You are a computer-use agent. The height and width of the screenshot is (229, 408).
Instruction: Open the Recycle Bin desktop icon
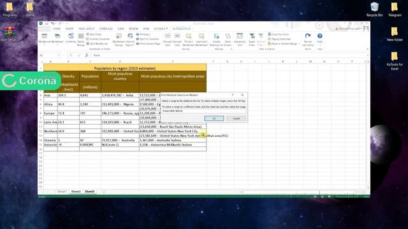[x=374, y=10]
